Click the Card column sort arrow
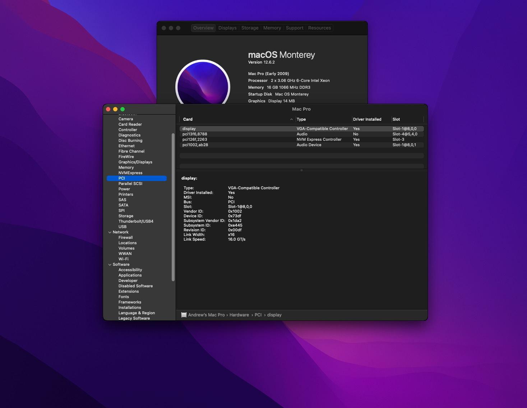This screenshot has width=527, height=408. coord(291,120)
